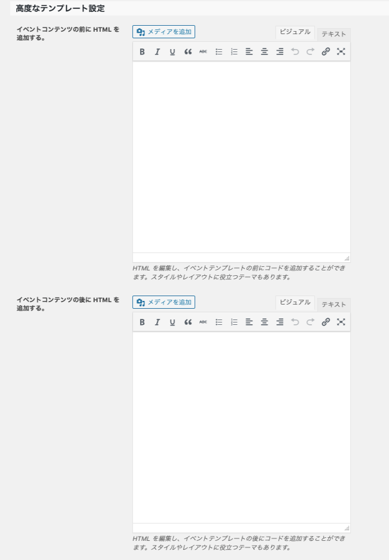
Task: Align center in the 'before event content' editor
Action: click(x=265, y=52)
